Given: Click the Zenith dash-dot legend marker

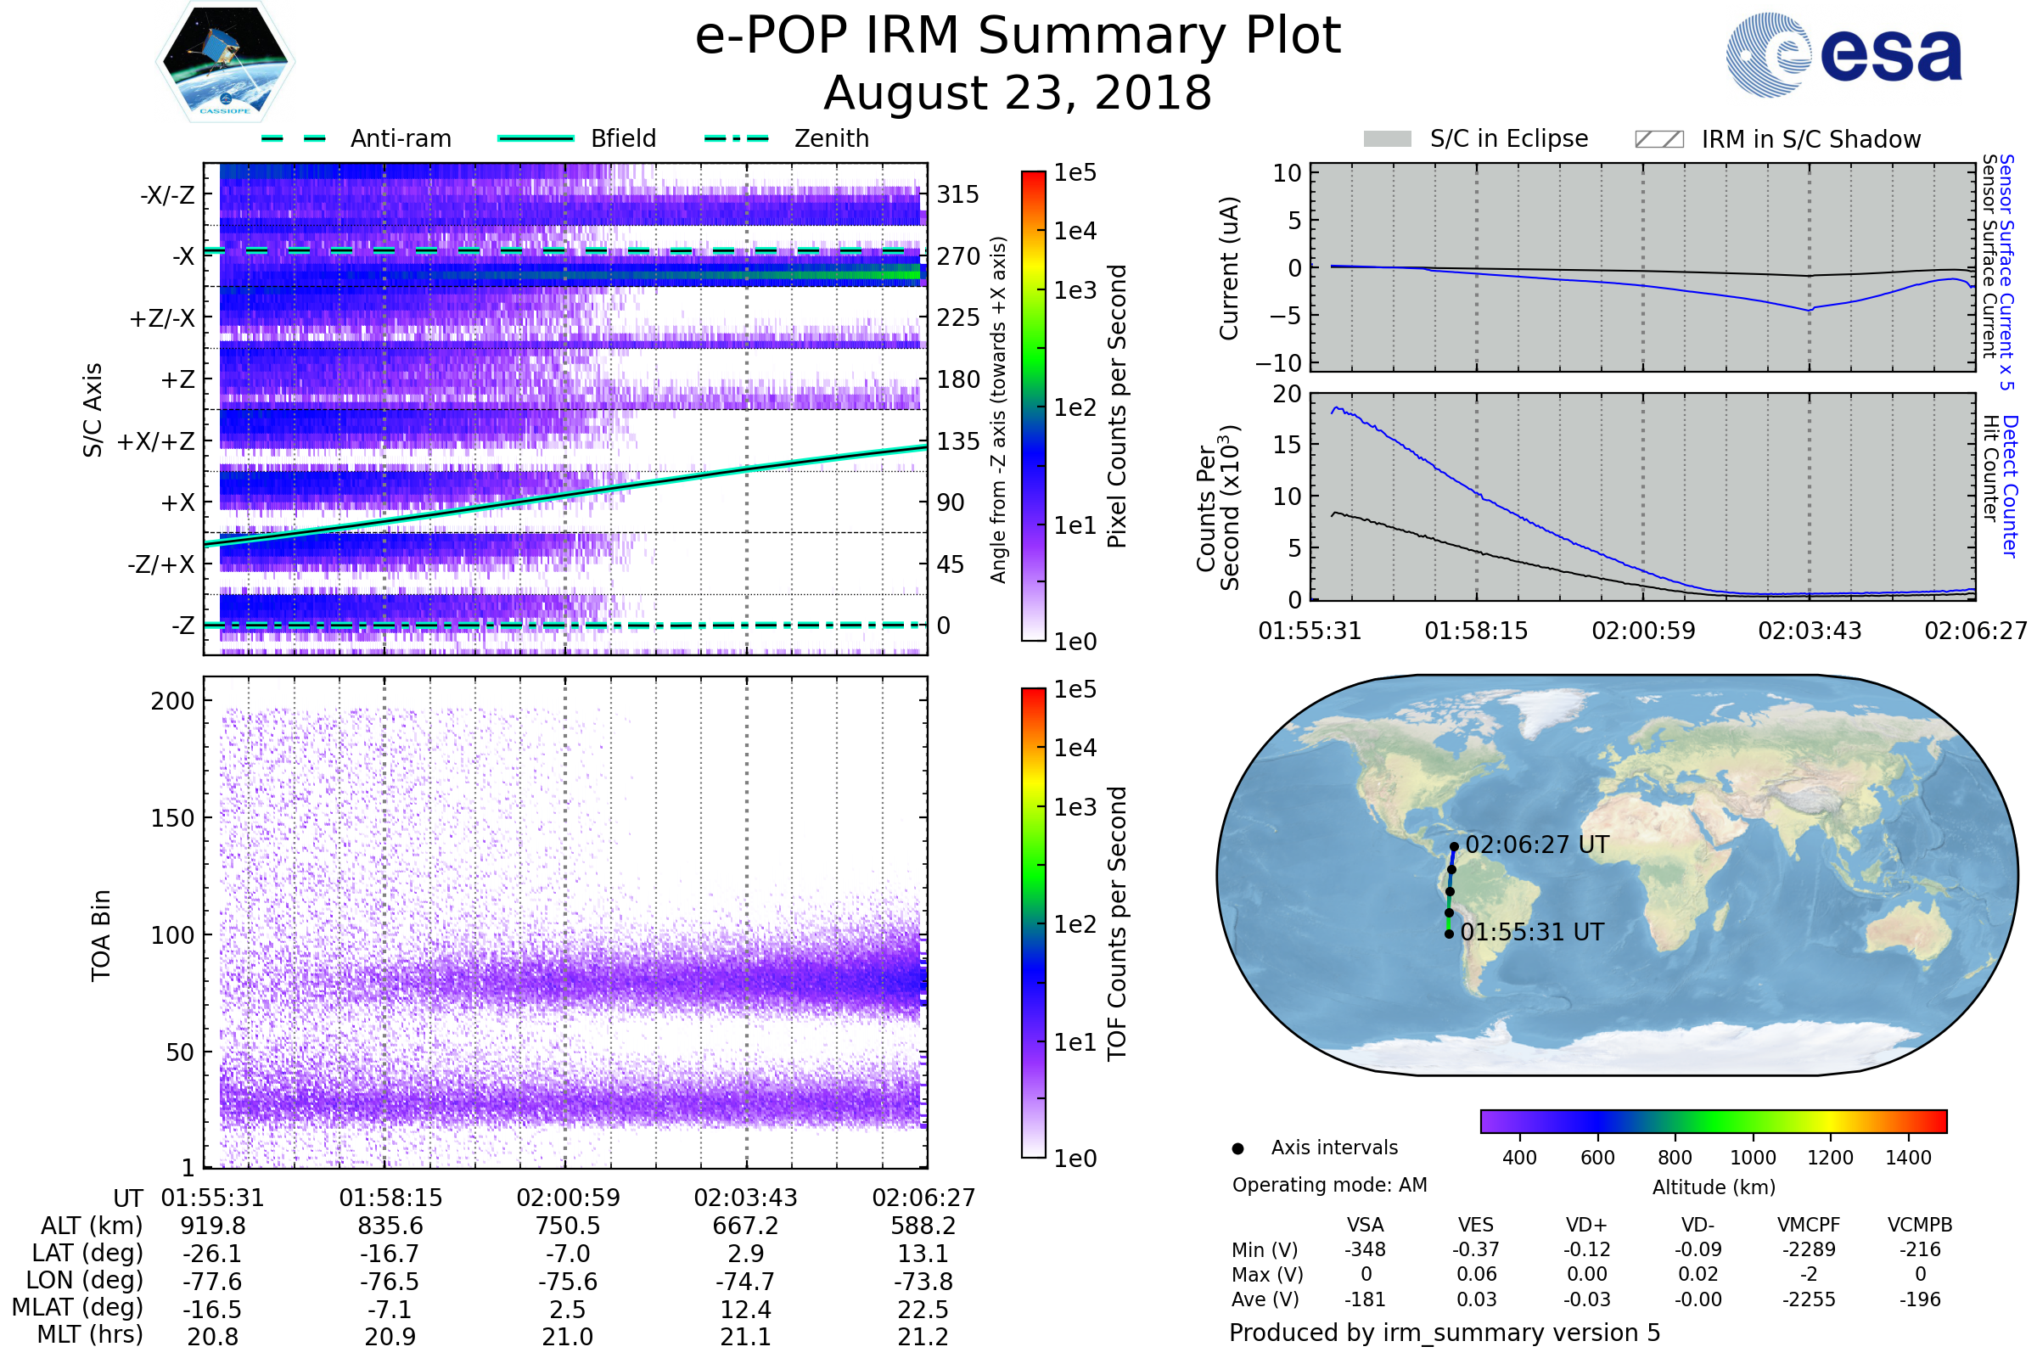Looking at the screenshot, I should (736, 138).
